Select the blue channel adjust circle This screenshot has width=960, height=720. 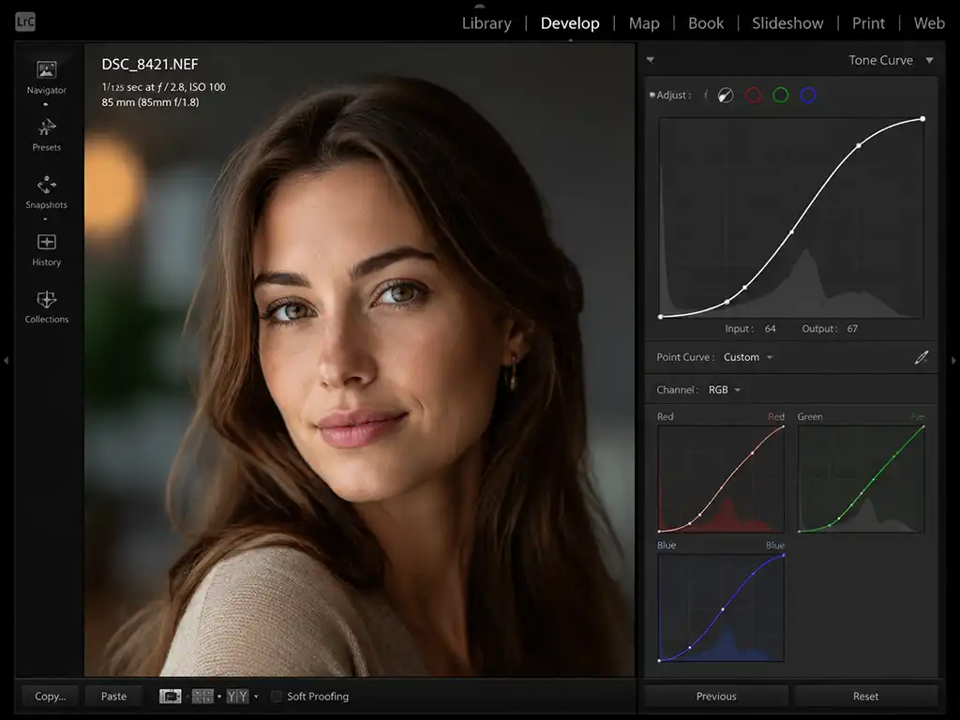click(x=808, y=95)
